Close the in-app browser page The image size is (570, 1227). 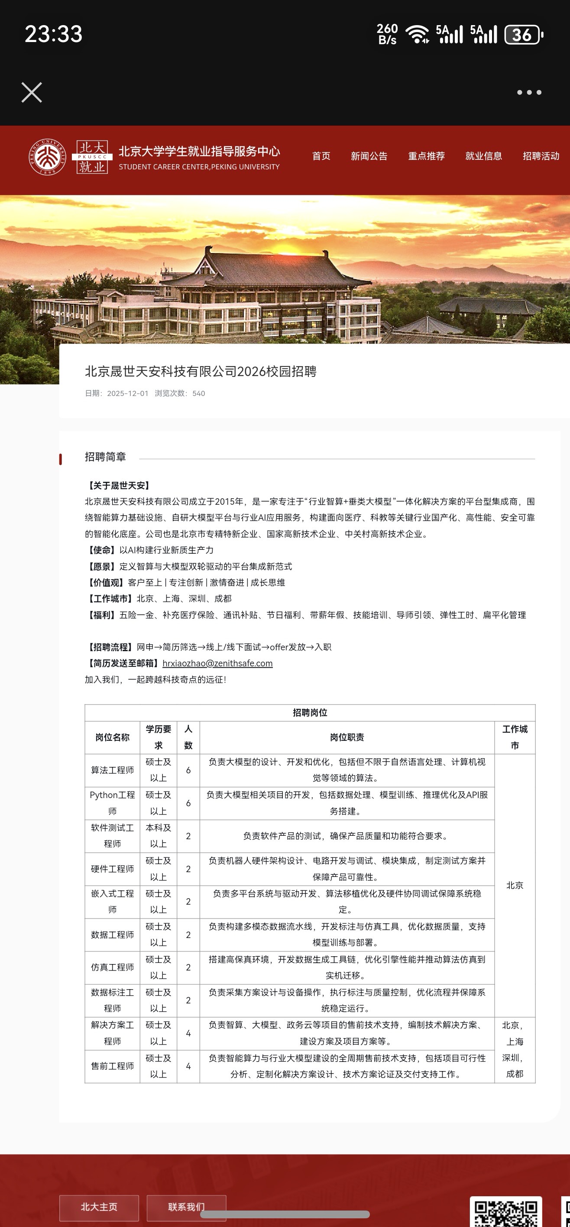click(32, 92)
